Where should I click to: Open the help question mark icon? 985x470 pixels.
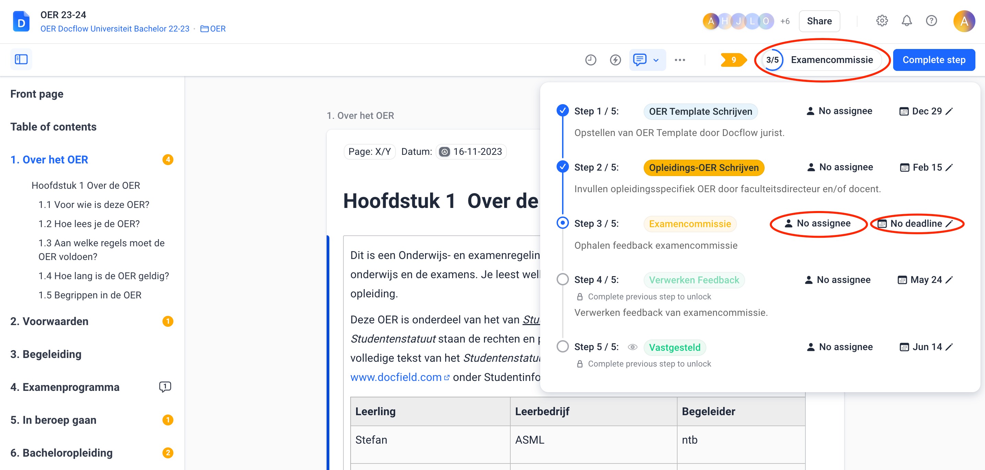(x=931, y=21)
